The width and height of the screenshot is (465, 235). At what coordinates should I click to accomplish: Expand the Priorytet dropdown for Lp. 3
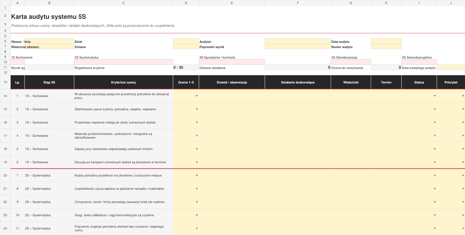pos(463,123)
